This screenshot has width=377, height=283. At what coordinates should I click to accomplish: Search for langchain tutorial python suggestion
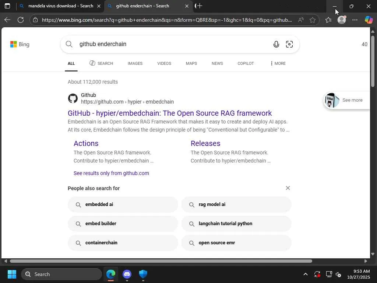[x=236, y=224]
